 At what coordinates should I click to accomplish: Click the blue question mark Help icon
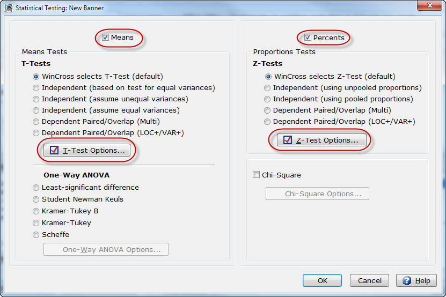(x=407, y=280)
